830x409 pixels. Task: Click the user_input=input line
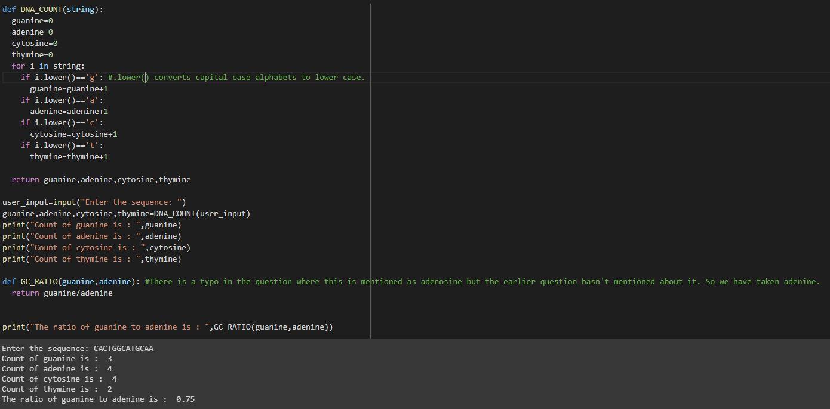(94, 202)
